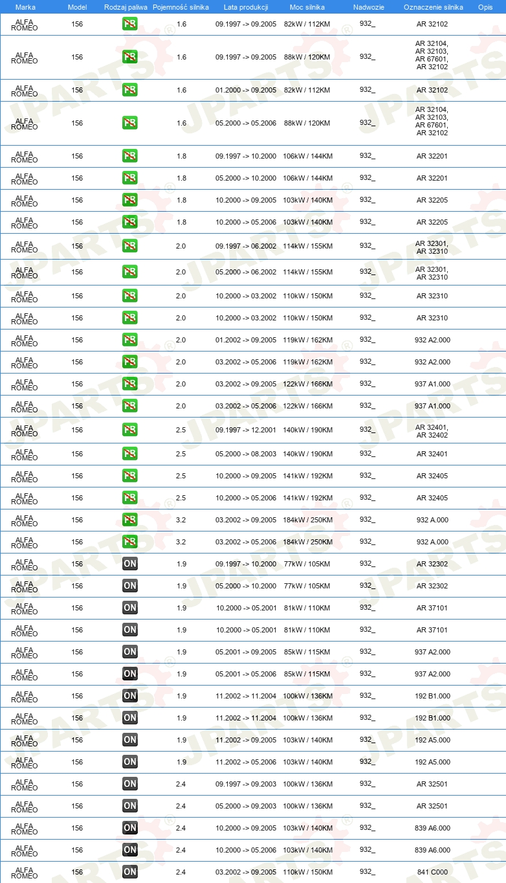Click date range 05.2000 -> 06.2002

click(246, 272)
